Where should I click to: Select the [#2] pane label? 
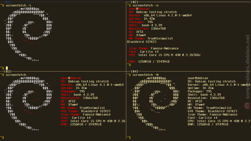point(135,2)
